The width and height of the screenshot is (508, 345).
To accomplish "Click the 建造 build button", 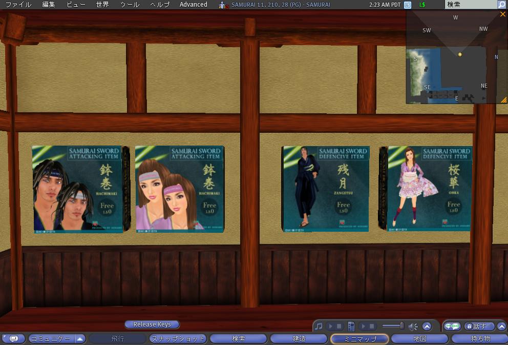I will (299, 339).
